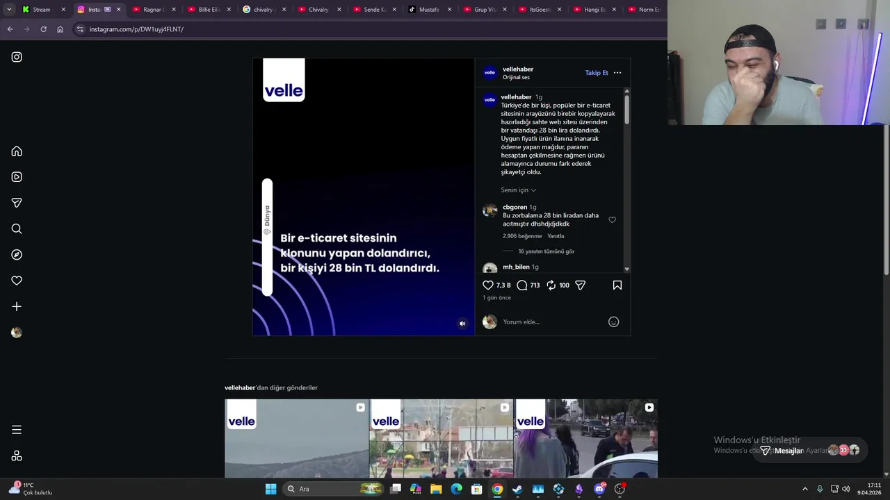Screen dimensions: 890x500
Task: Open comments via speech bubble icon
Action: tap(522, 285)
